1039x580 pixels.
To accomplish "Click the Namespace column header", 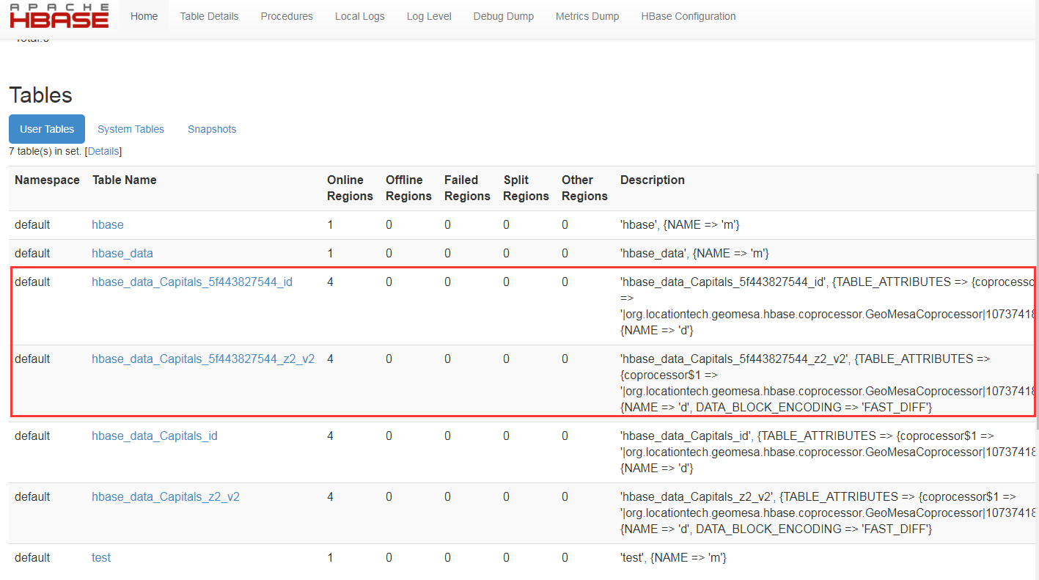I will coord(47,180).
